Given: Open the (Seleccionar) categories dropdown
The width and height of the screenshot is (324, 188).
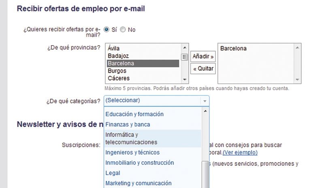Looking at the screenshot, I should 156,101.
